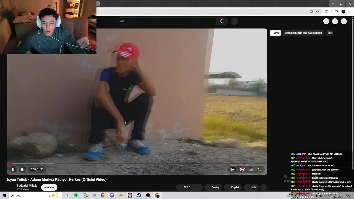This screenshot has width=354, height=199.
Task: Click the round voice search button beside search
Action: tap(234, 21)
